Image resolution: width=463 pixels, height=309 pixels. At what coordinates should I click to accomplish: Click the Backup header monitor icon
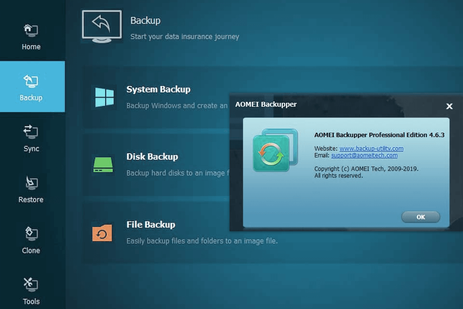[102, 27]
